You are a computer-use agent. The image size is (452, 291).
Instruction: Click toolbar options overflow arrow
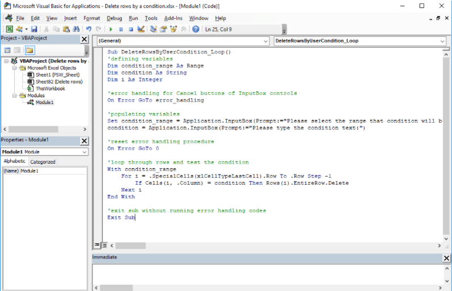(x=284, y=30)
